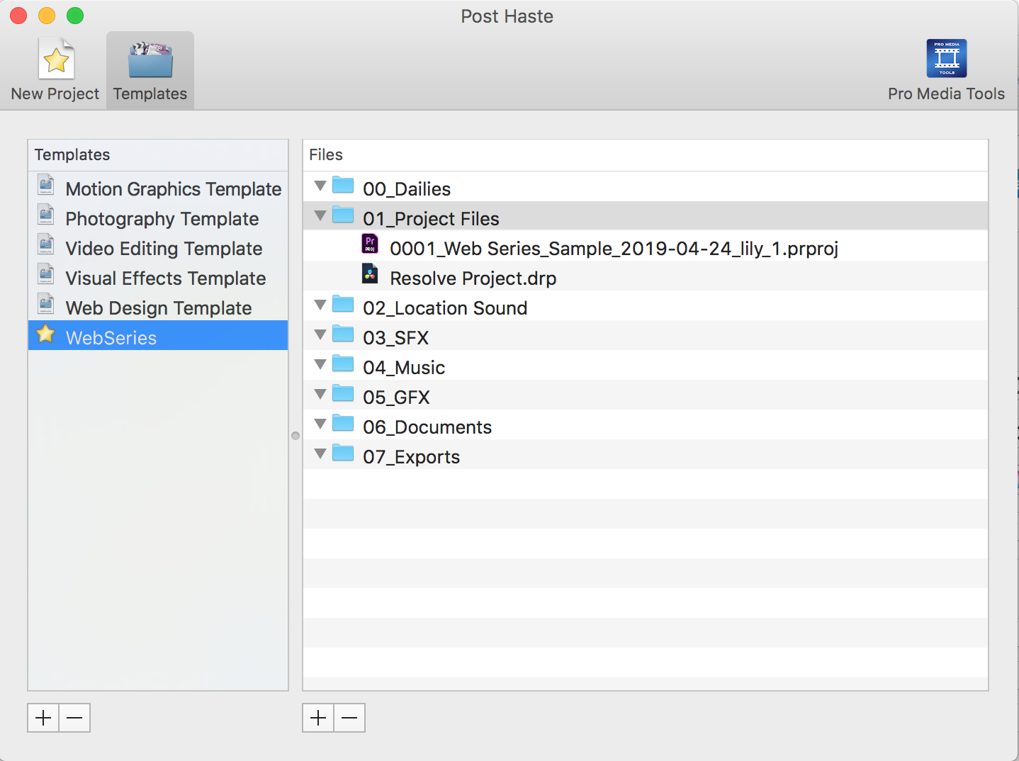Image resolution: width=1019 pixels, height=761 pixels.
Task: Open the Pro Media Tools label
Action: (x=947, y=94)
